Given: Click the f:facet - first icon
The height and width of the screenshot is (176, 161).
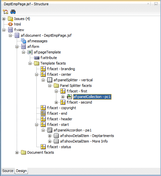Looking at the screenshot, I should point(63,91).
